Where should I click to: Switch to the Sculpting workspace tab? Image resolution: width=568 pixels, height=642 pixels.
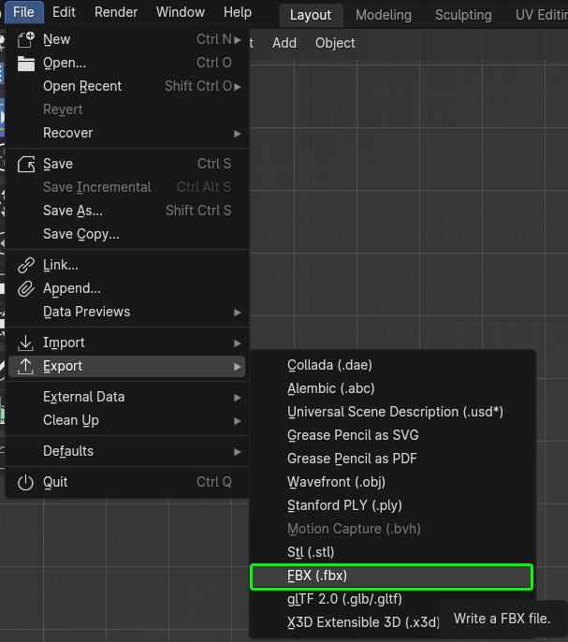(463, 14)
